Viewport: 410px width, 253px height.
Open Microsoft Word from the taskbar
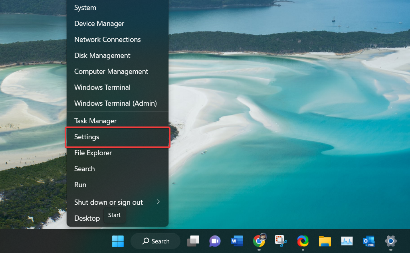(237, 241)
